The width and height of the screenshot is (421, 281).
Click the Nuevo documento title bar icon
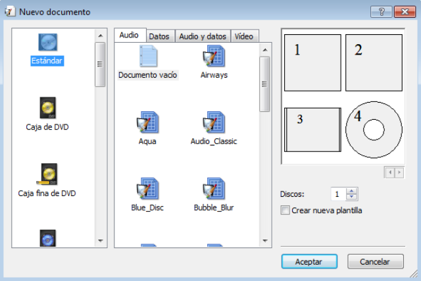point(10,12)
